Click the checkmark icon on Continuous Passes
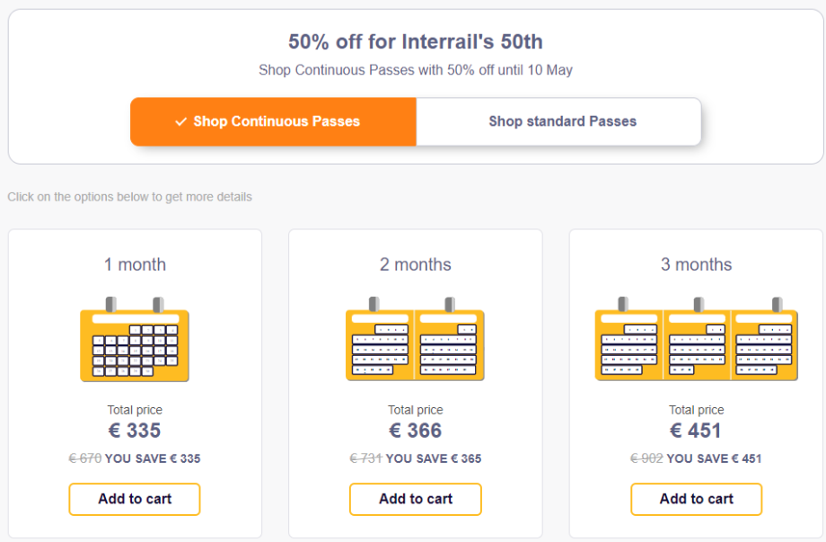The height and width of the screenshot is (542, 826). click(180, 121)
